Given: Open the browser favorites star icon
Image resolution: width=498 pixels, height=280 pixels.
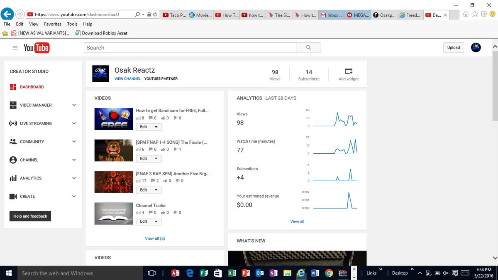Looking at the screenshot, I should [475, 14].
